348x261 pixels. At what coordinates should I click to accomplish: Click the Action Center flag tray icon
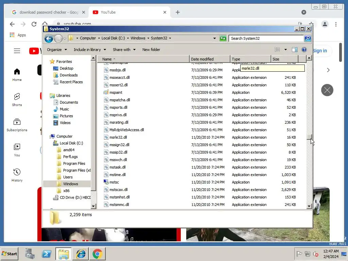click(299, 254)
